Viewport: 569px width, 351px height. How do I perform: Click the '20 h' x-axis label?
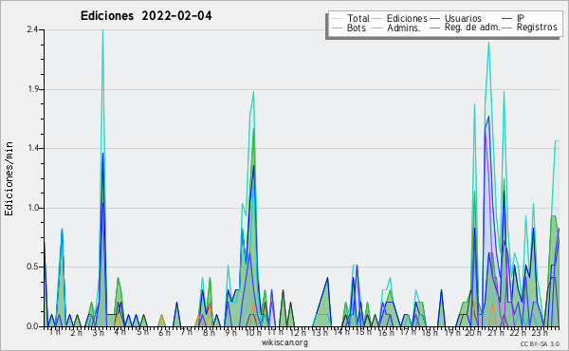[473, 332]
